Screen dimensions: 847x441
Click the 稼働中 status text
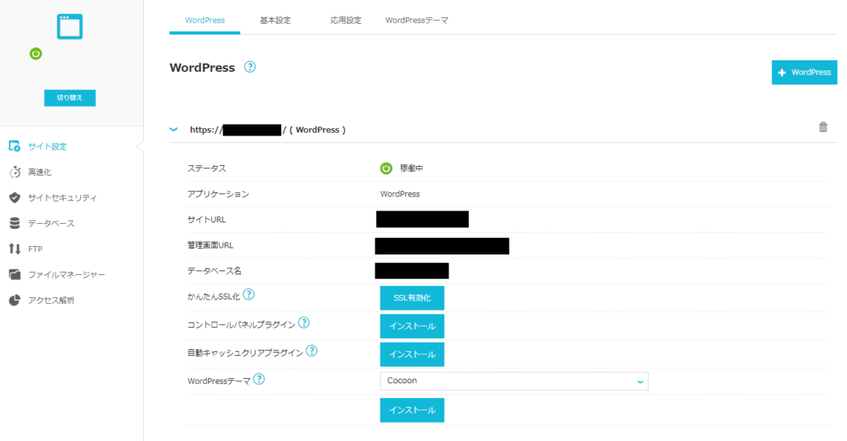pyautogui.click(x=411, y=168)
